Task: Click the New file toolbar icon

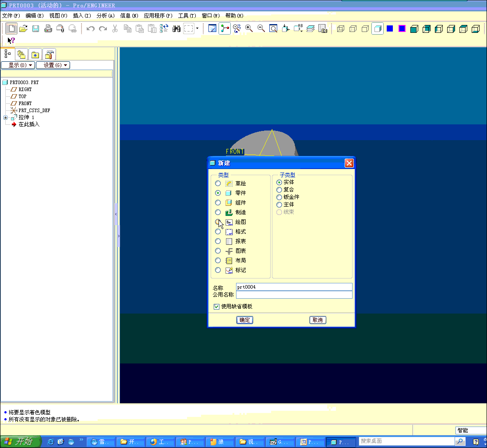Action: coord(11,28)
